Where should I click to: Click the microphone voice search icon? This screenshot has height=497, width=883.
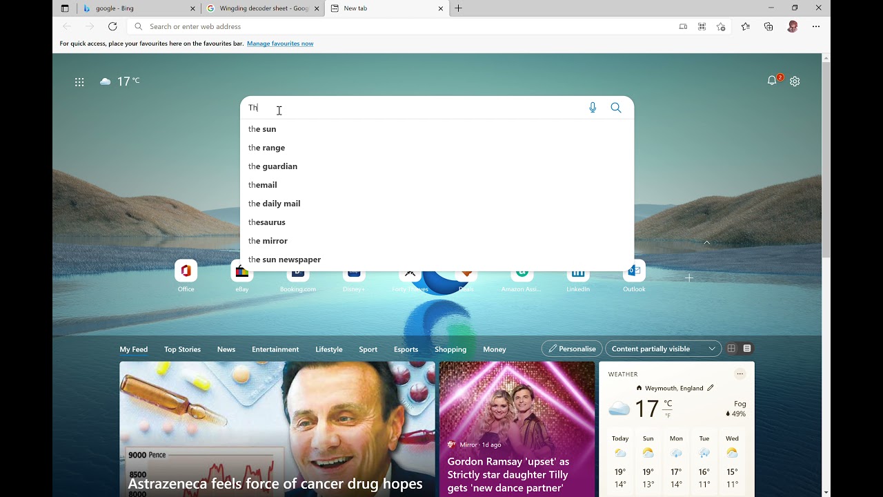pos(593,108)
